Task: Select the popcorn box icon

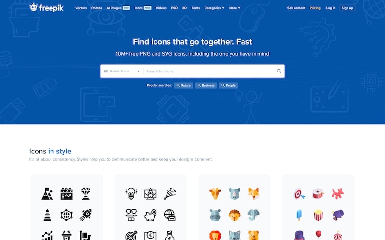Action: pos(318,215)
